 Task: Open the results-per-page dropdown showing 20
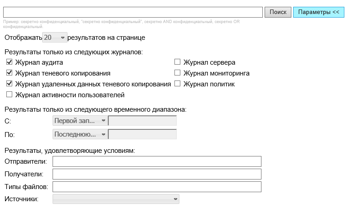tap(54, 38)
